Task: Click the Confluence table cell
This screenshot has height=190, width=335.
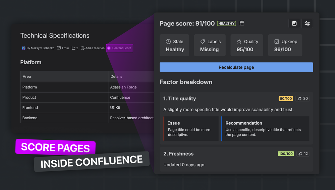Action: (x=131, y=98)
